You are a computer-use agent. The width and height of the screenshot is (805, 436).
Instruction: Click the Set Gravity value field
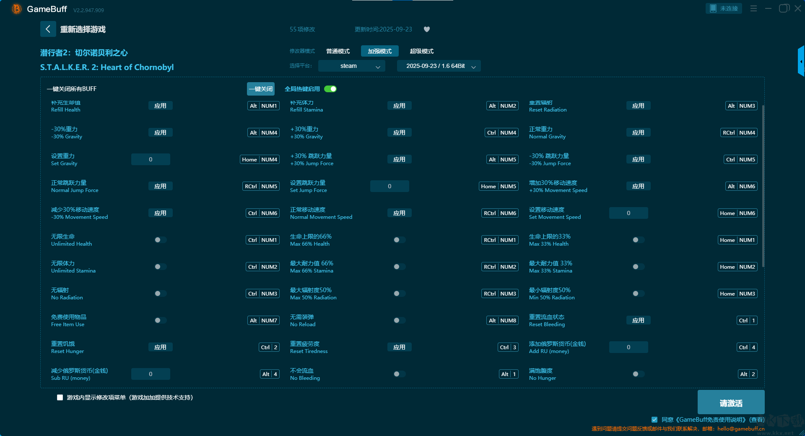point(151,159)
